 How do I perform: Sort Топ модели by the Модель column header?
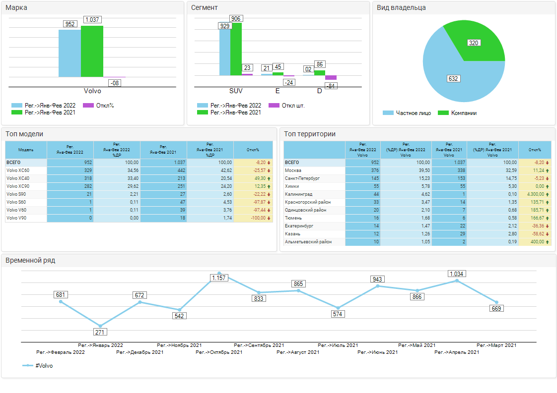click(x=26, y=150)
